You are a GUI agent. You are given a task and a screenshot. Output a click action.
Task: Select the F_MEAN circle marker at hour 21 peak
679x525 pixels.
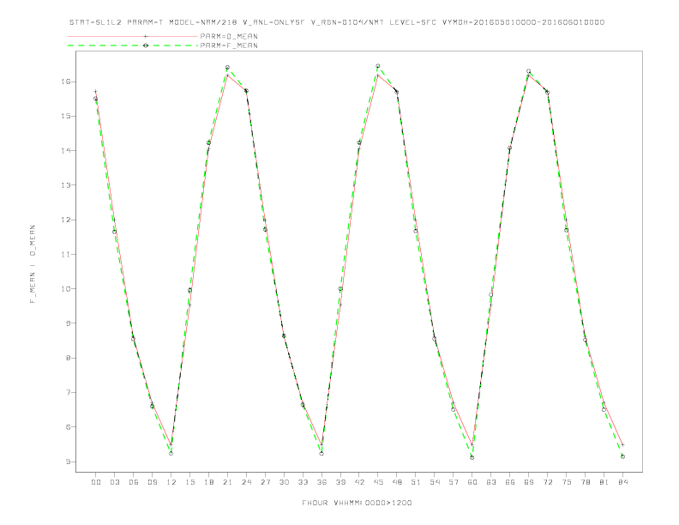pos(227,67)
